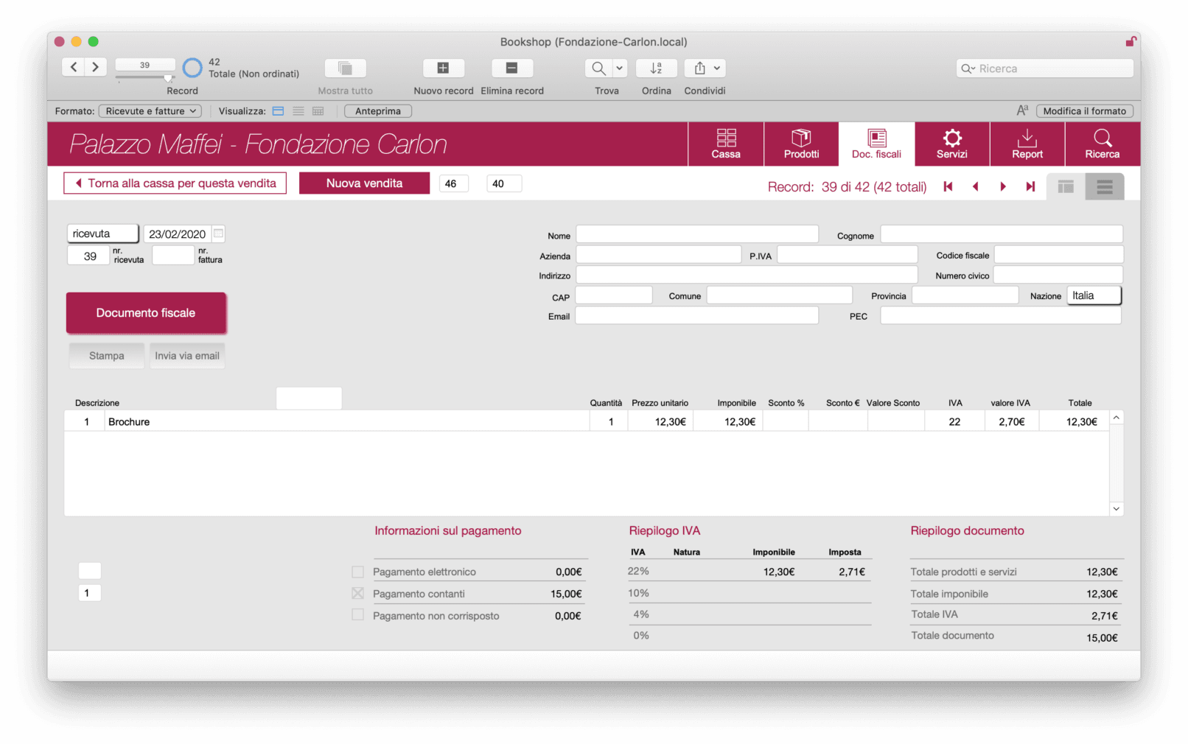1188x744 pixels.
Task: Click 'Torna alla cassa per questa vendita'
Action: pyautogui.click(x=175, y=183)
